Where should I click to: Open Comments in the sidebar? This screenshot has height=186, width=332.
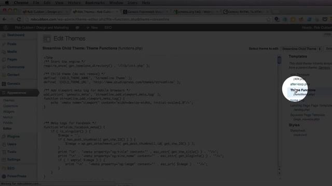[x=16, y=67]
